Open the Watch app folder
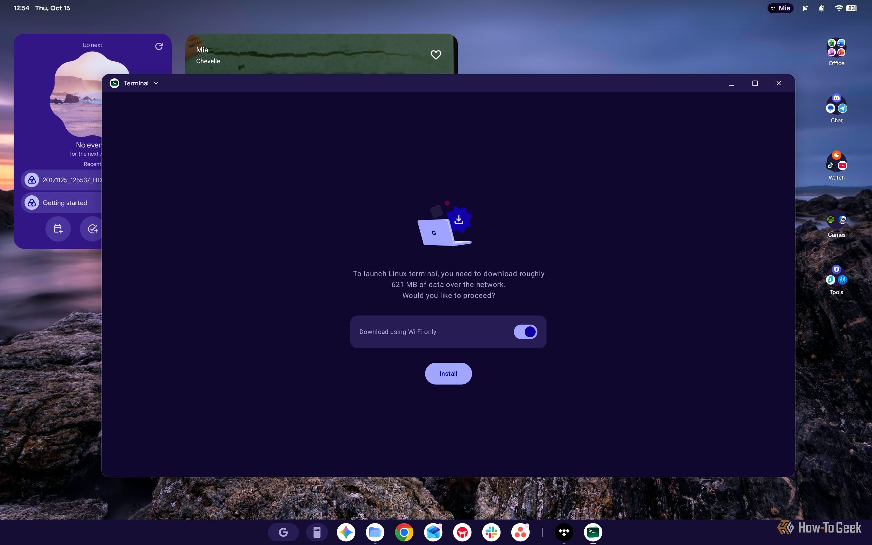The height and width of the screenshot is (545, 872). pyautogui.click(x=836, y=166)
